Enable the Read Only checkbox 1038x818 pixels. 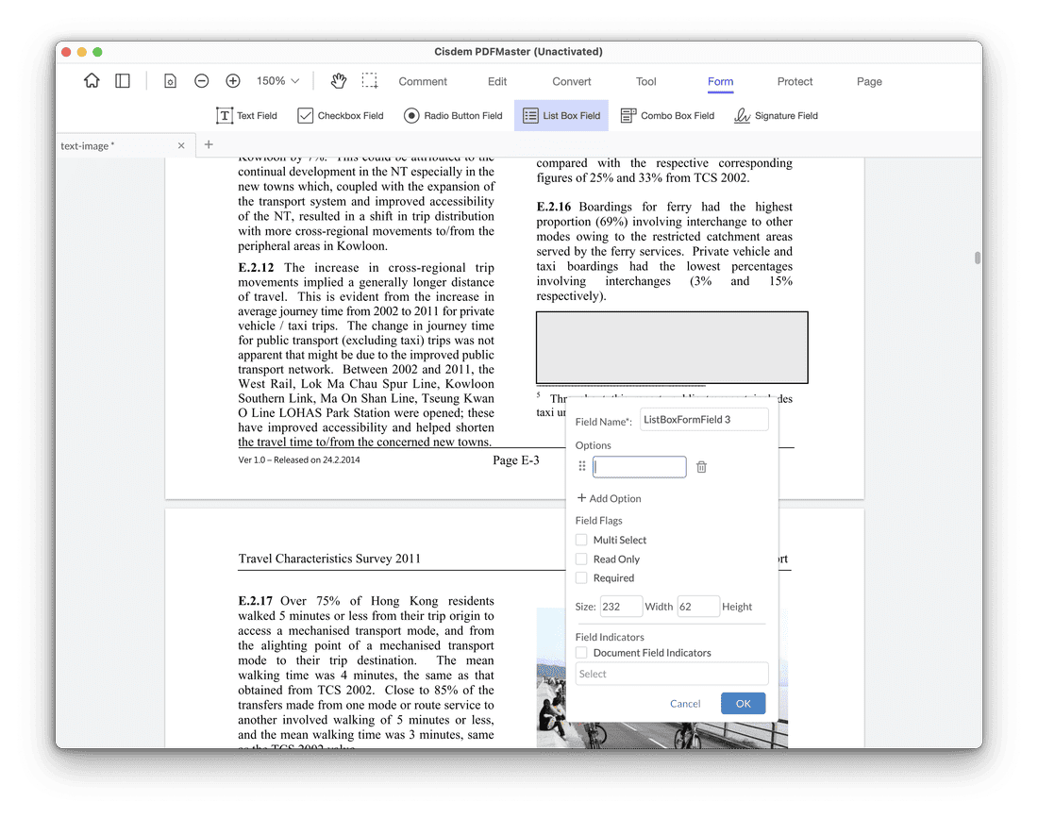tap(581, 559)
